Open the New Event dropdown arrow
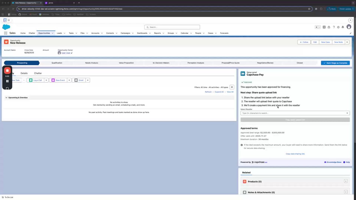Viewport: 356px width, 200px height. point(69,80)
